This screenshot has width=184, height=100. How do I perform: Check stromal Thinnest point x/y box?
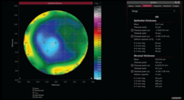click(x=132, y=65)
